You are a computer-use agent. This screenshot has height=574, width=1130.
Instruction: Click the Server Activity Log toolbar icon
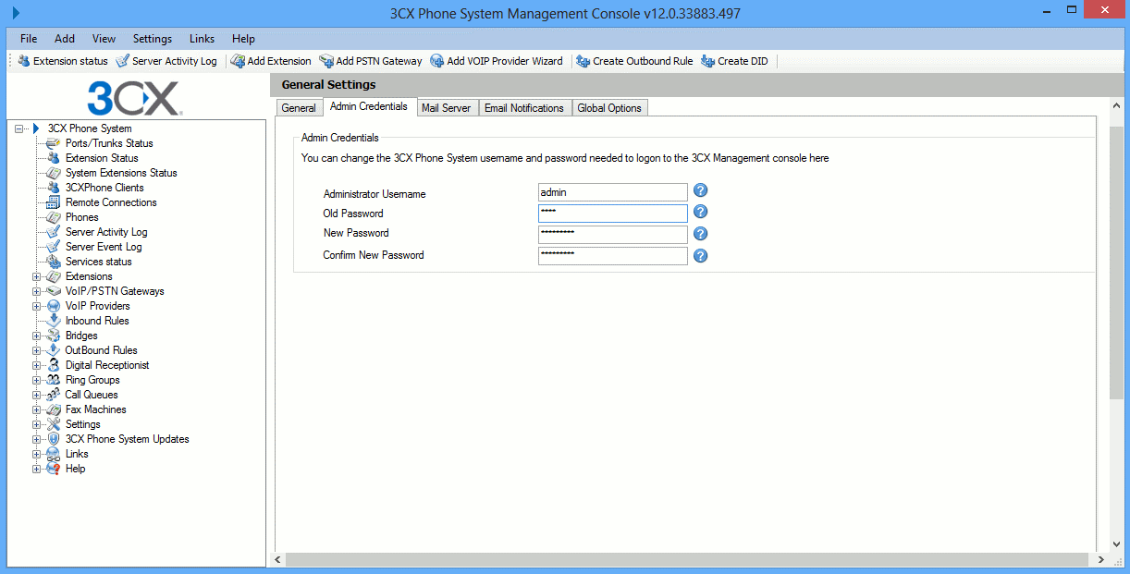pyautogui.click(x=123, y=61)
